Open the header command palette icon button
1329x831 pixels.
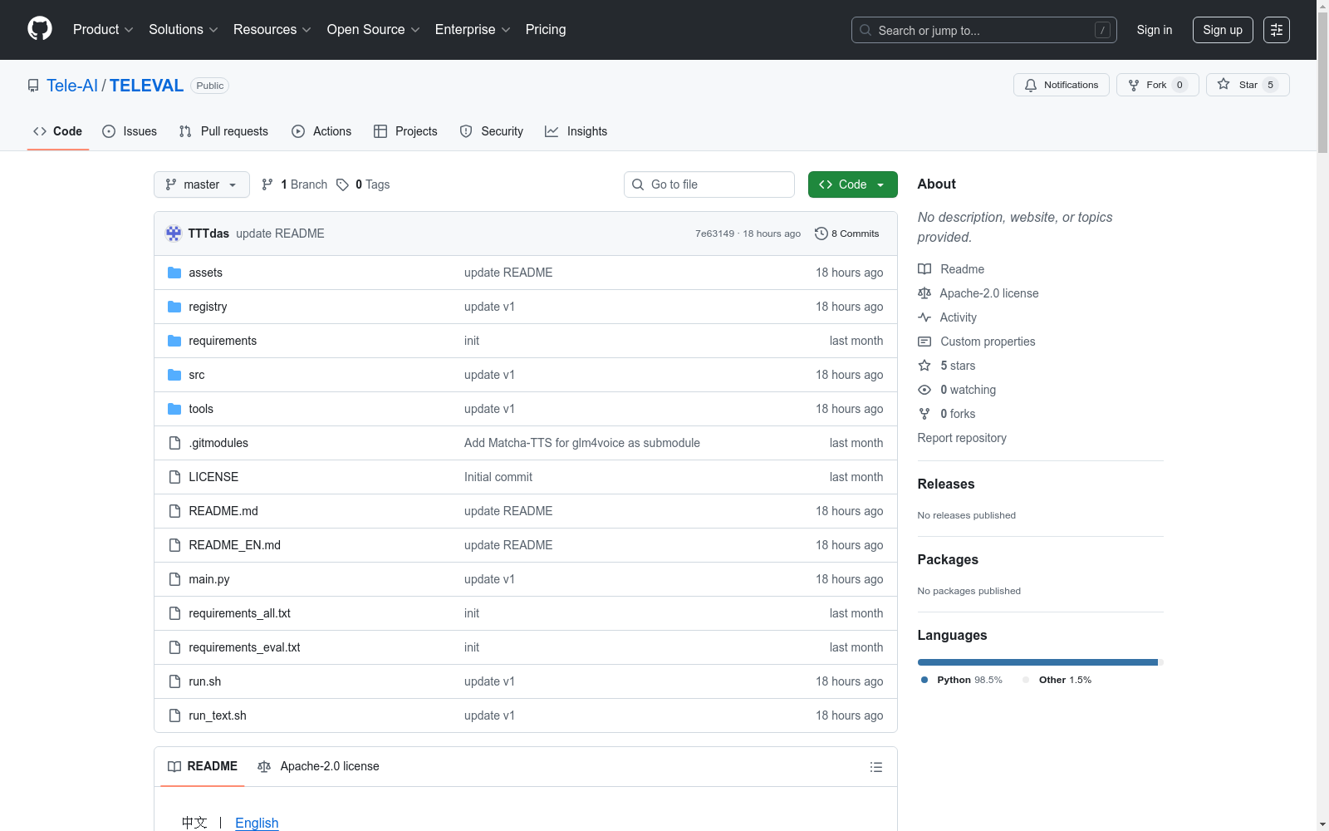(1277, 30)
